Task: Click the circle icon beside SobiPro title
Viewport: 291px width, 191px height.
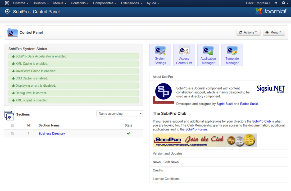Action: pyautogui.click(x=7, y=11)
